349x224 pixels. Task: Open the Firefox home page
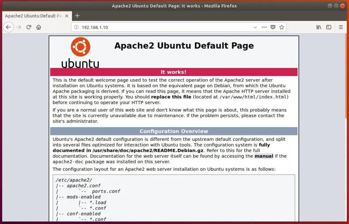(x=39, y=27)
